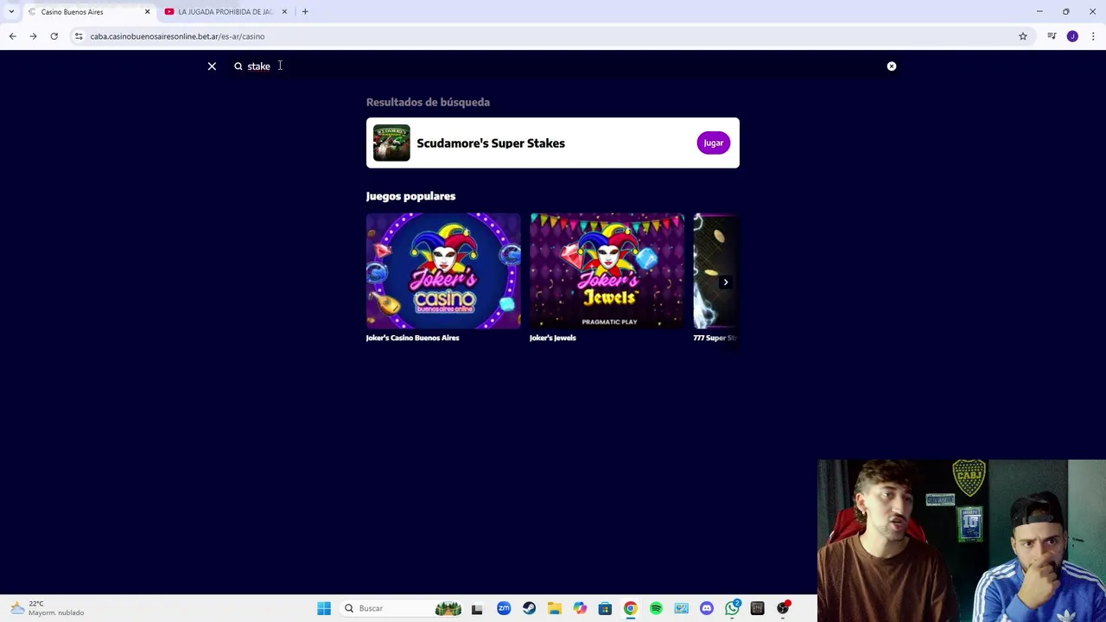Click 'Joker's Jewels' caption text
Screen dimensions: 1106x622
pos(552,338)
